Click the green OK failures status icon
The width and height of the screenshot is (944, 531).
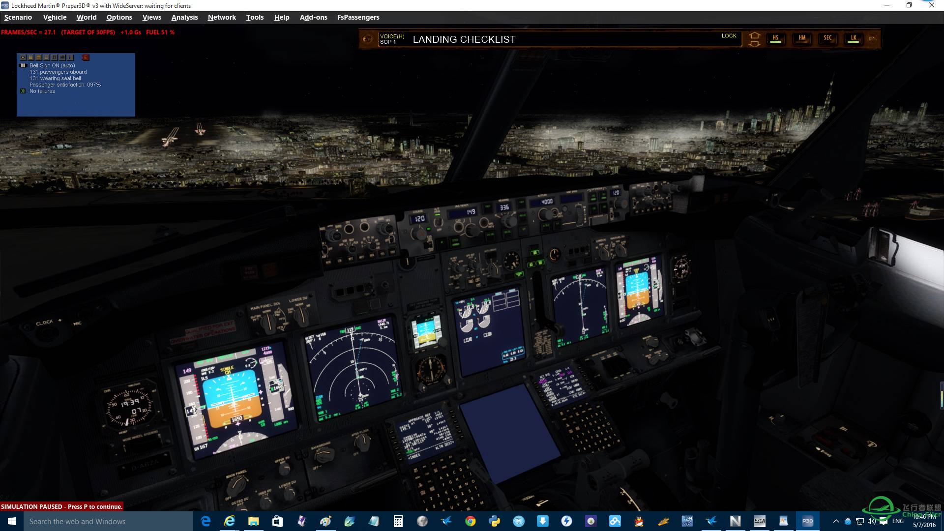(x=23, y=91)
